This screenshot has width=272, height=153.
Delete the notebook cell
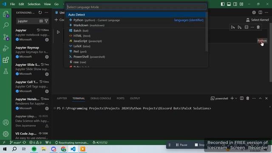tap(258, 27)
